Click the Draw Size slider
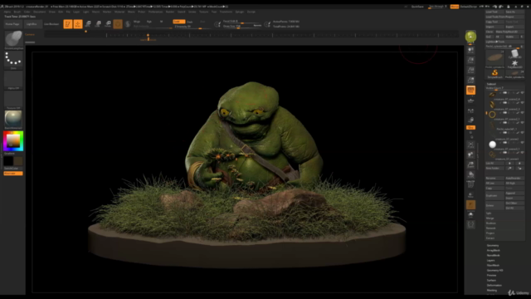The height and width of the screenshot is (299, 531). (241, 26)
